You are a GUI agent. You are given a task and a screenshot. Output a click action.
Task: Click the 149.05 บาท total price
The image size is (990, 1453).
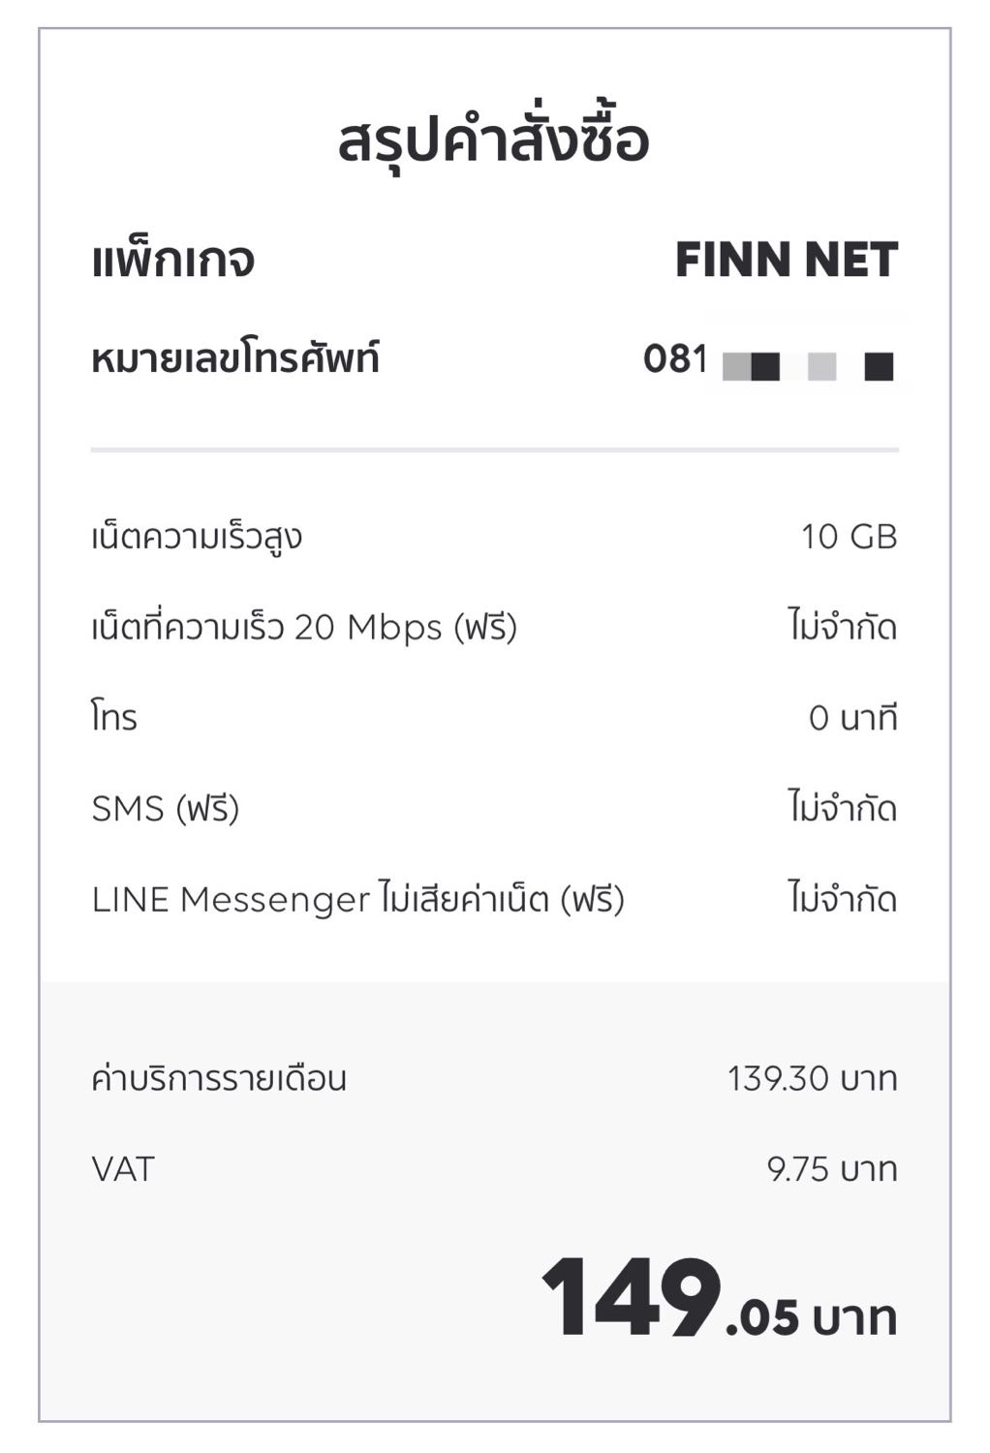point(720,1298)
